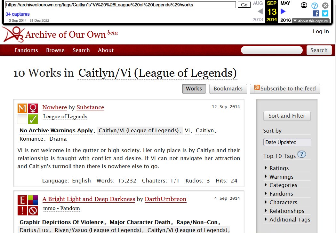The height and width of the screenshot is (233, 336).
Task: Click the Drama tag
Action: tap(58, 139)
